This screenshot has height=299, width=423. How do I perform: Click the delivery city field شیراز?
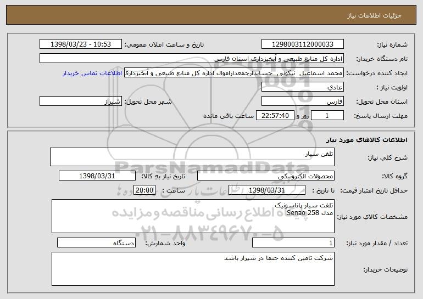81,101
